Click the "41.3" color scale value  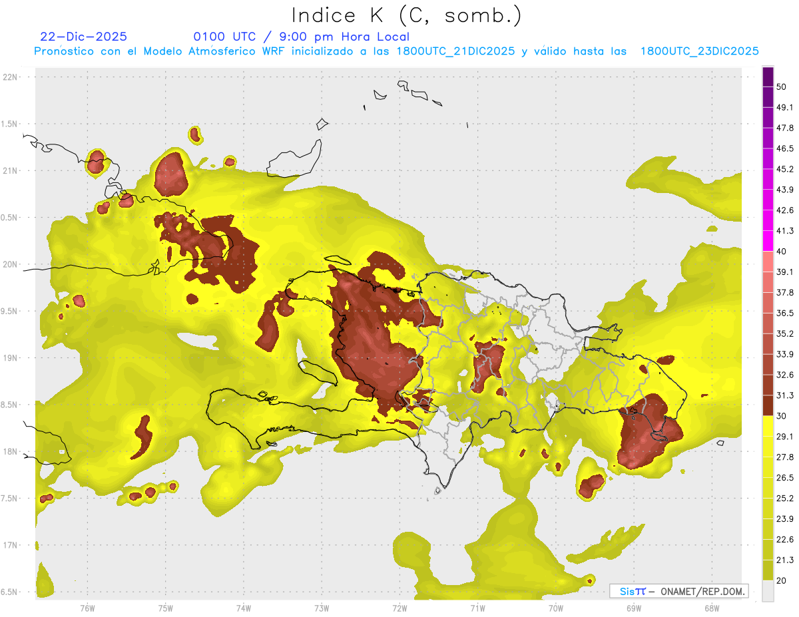[x=785, y=231]
